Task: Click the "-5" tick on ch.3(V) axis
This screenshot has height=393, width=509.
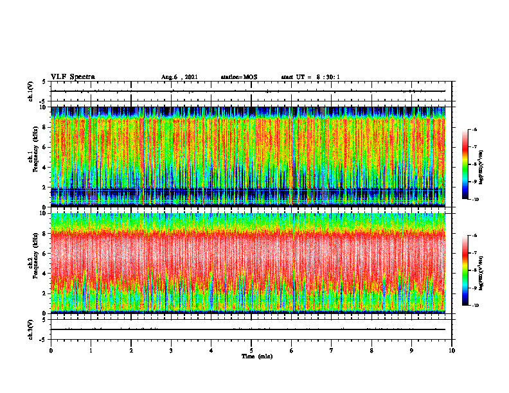Action: tap(43, 340)
